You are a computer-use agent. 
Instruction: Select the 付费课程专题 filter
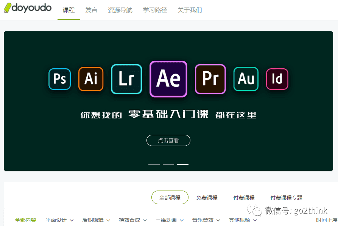coord(286,198)
